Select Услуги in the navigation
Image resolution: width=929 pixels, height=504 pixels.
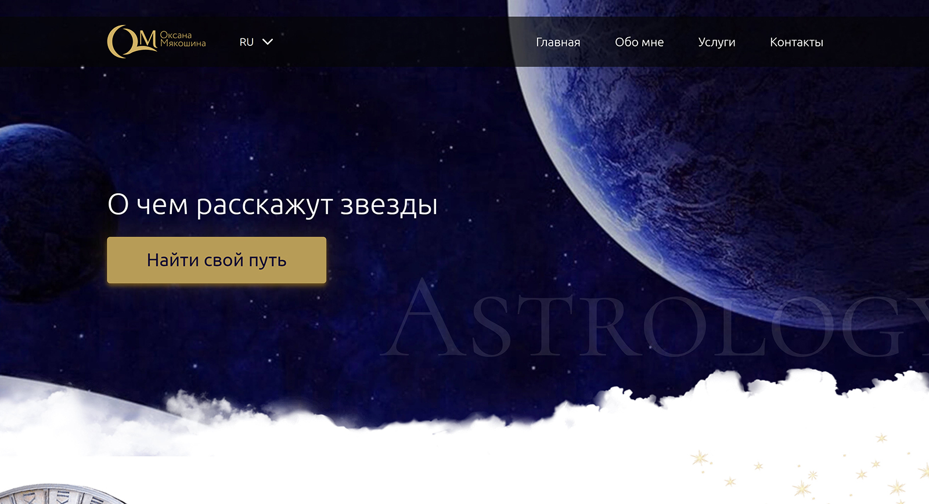[716, 42]
